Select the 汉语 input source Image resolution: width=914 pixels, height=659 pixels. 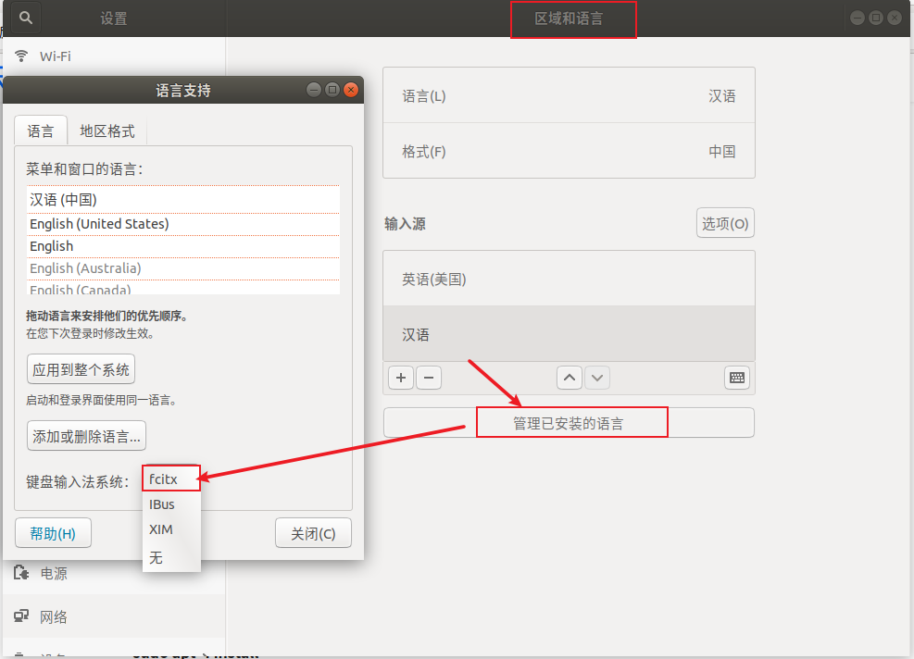click(569, 334)
